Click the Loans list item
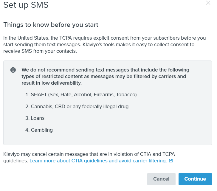The image size is (217, 191). pyautogui.click(x=35, y=118)
